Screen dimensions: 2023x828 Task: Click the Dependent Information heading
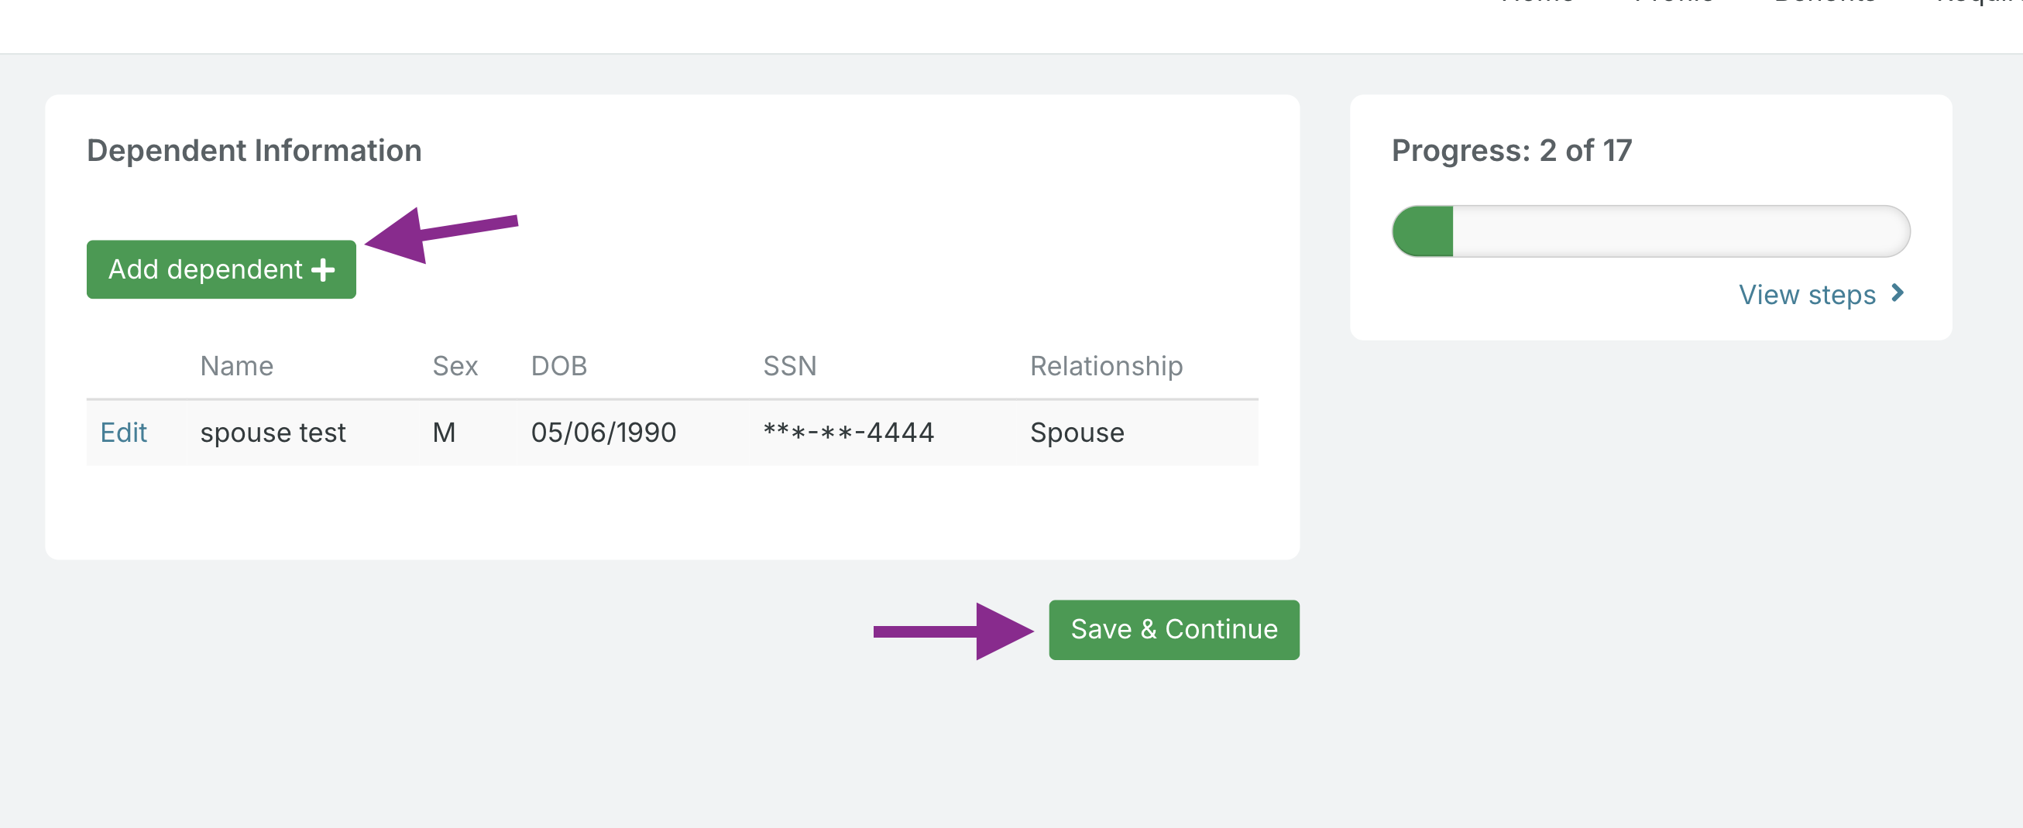click(x=254, y=151)
